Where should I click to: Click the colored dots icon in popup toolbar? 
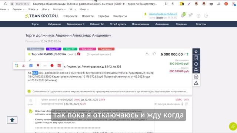click(x=17, y=66)
